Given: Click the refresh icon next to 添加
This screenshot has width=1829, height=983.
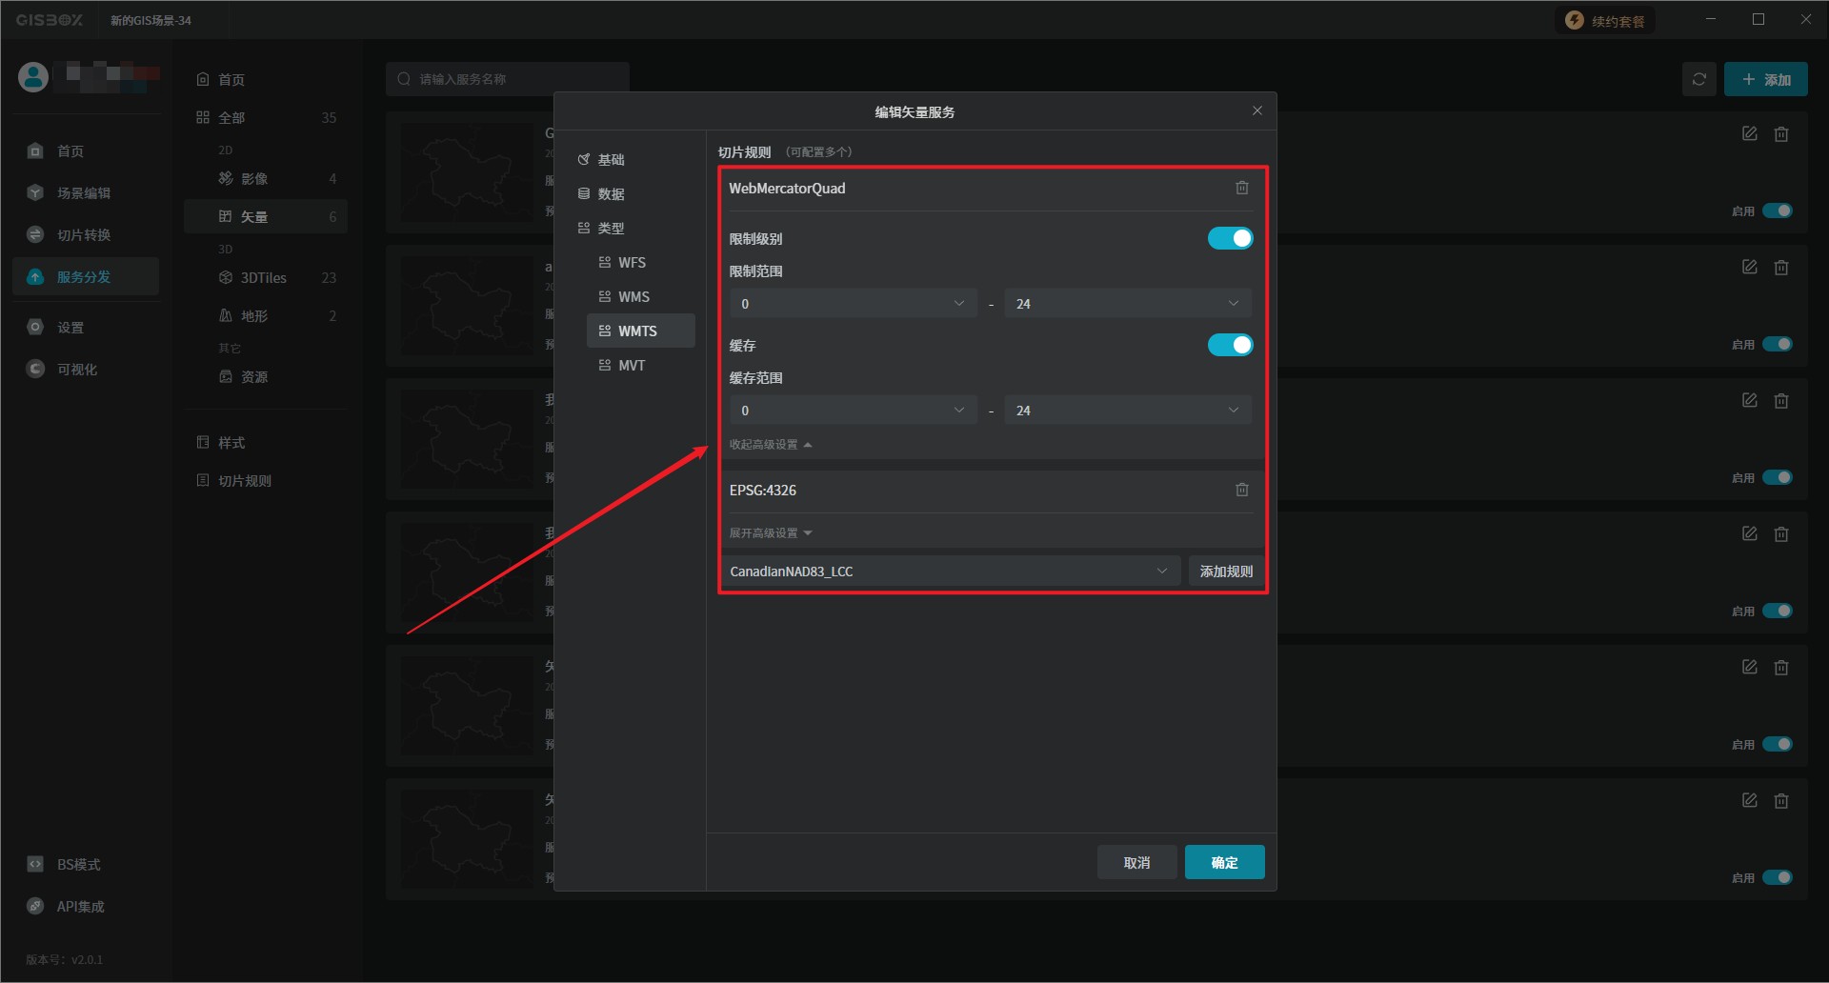Looking at the screenshot, I should (x=1698, y=80).
